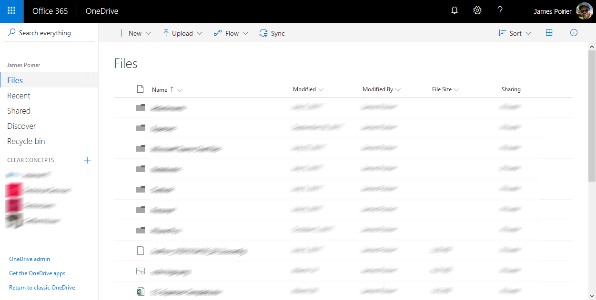Click the OneDrive admin link
596x300 pixels.
pos(30,259)
